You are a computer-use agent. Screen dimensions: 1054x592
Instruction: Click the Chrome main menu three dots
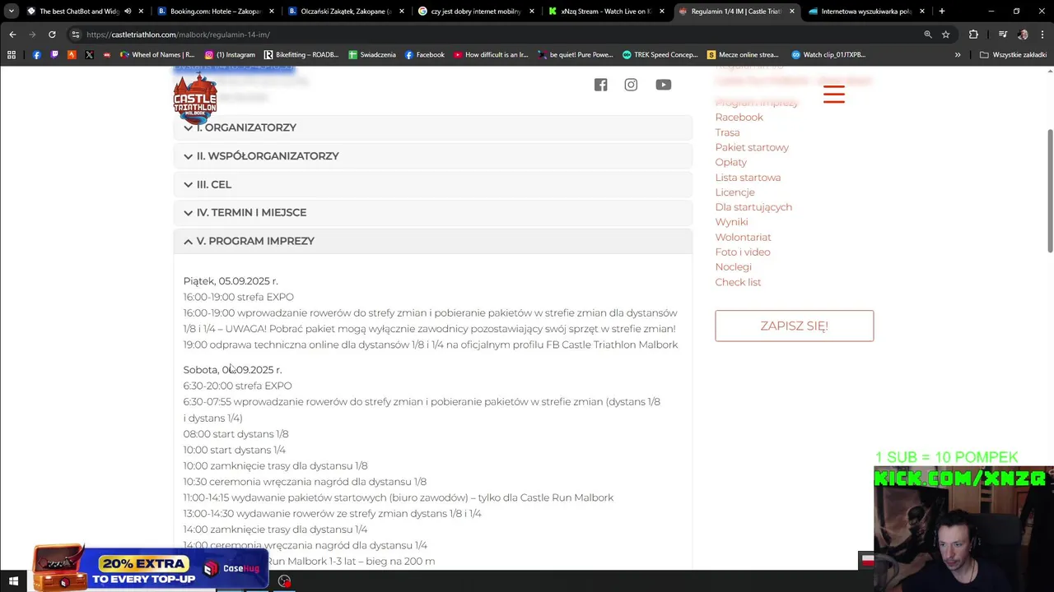click(x=1041, y=35)
